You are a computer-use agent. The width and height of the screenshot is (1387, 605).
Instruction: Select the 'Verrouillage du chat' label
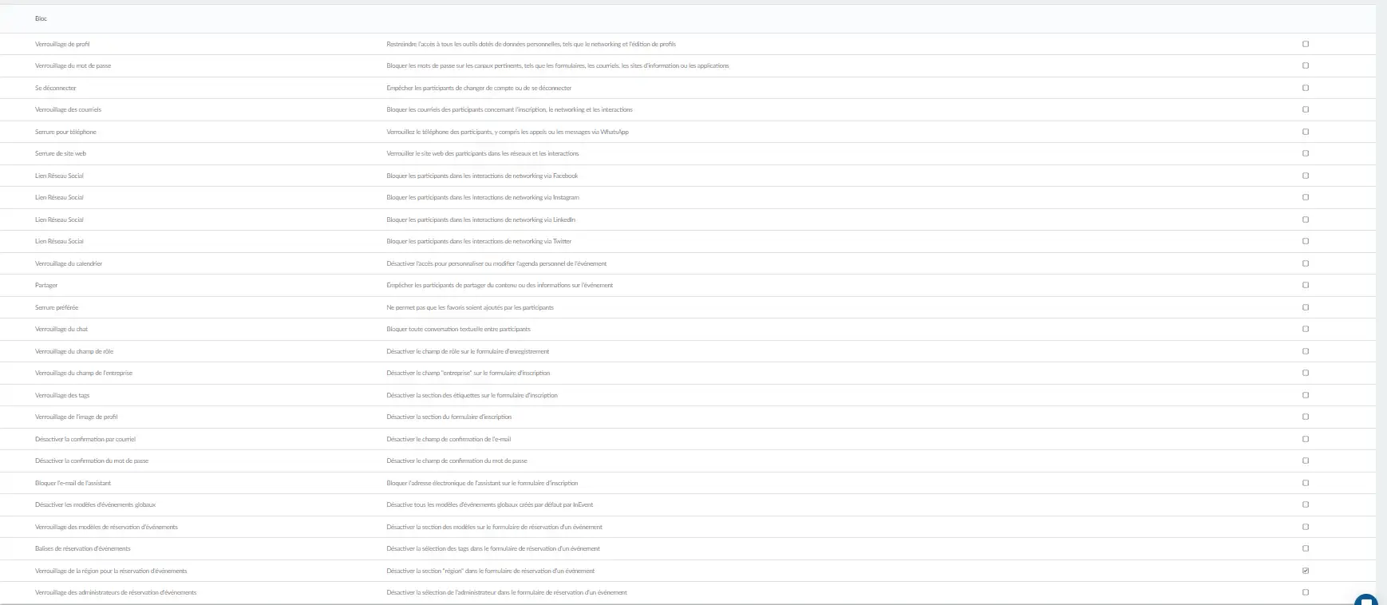[61, 329]
